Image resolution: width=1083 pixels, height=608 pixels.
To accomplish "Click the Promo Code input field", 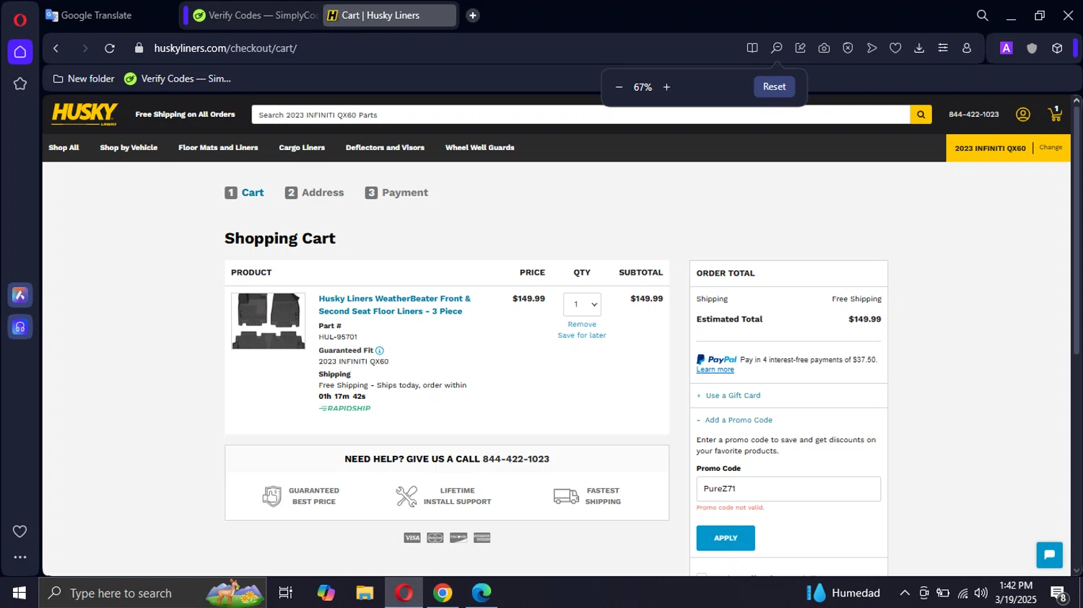I will (788, 489).
